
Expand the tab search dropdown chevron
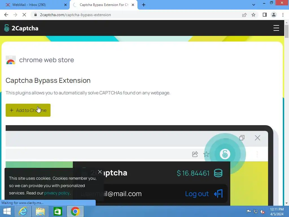pyautogui.click(x=254, y=5)
